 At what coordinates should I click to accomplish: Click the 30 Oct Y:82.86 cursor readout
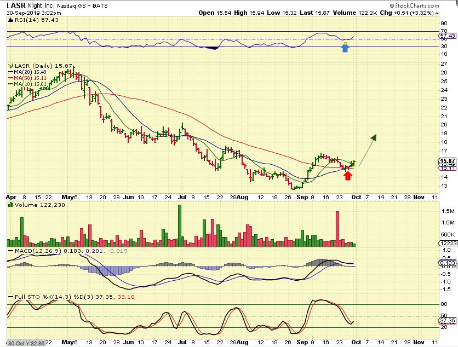pos(23,343)
